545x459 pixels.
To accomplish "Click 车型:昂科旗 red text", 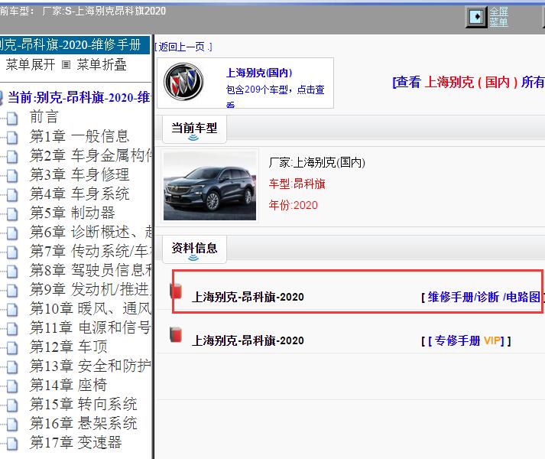I will pos(297,184).
